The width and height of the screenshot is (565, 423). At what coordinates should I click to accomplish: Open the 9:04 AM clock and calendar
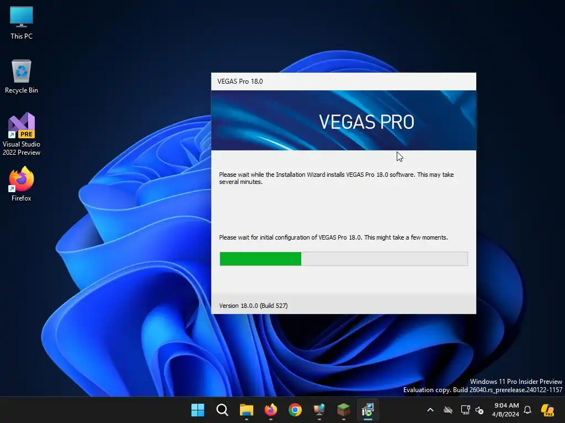click(x=506, y=410)
